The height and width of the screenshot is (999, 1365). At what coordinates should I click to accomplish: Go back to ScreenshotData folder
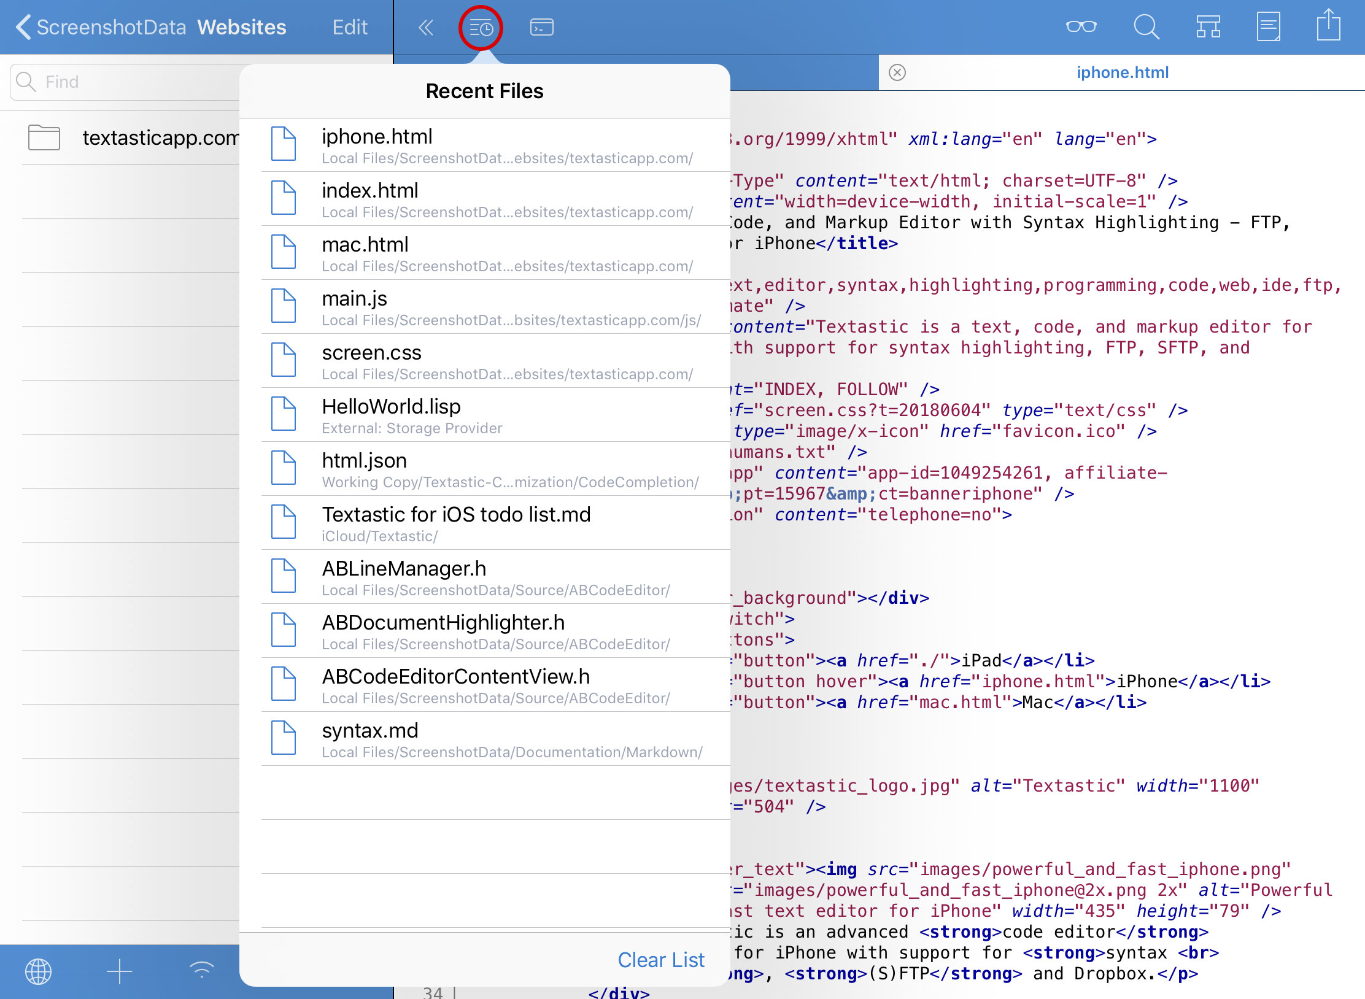pyautogui.click(x=101, y=27)
